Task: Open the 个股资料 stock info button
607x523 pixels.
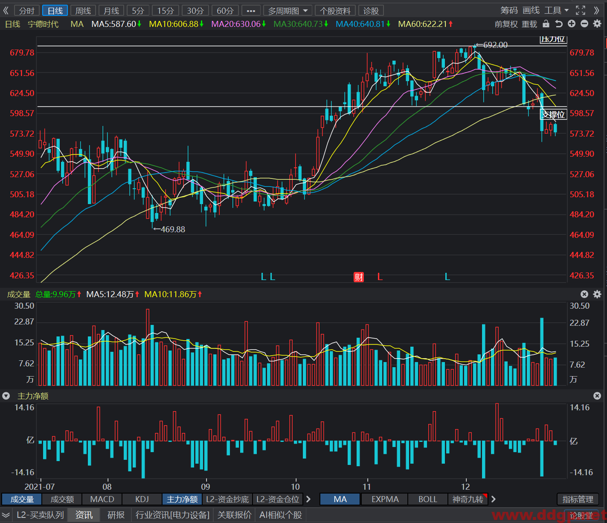Action: [335, 11]
